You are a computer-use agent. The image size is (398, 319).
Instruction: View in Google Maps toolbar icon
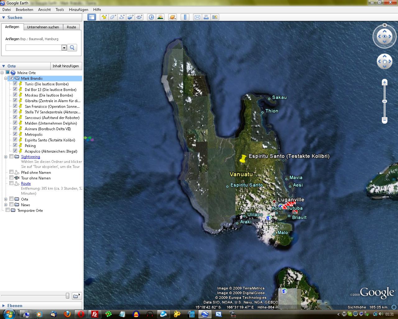pos(215,17)
